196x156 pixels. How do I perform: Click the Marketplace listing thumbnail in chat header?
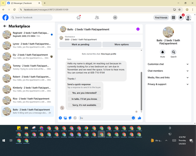61,38
